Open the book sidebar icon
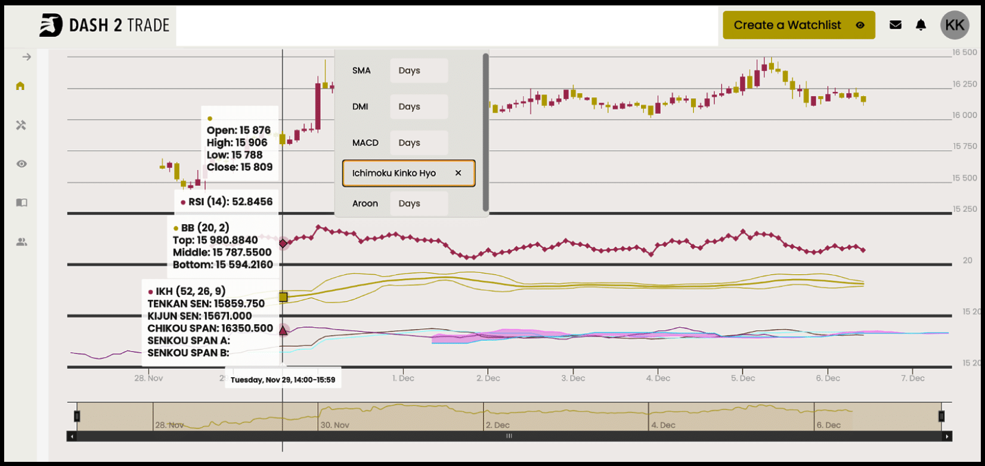985x466 pixels. [x=21, y=203]
